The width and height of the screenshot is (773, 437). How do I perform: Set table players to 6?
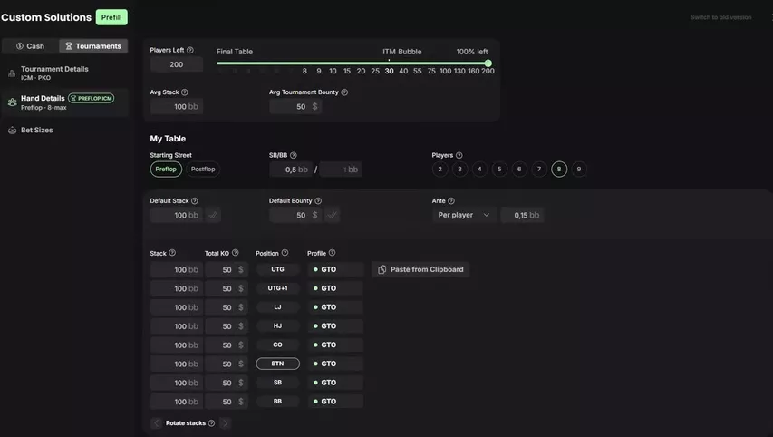pos(519,170)
